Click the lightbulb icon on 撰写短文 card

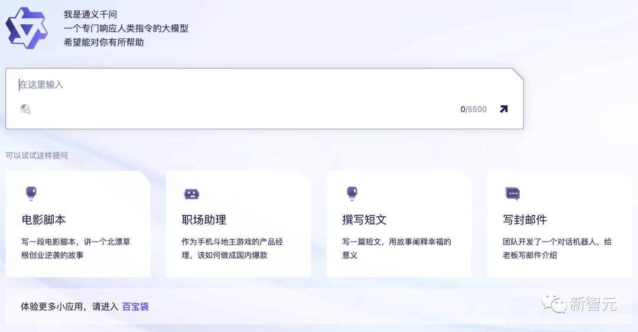[352, 194]
